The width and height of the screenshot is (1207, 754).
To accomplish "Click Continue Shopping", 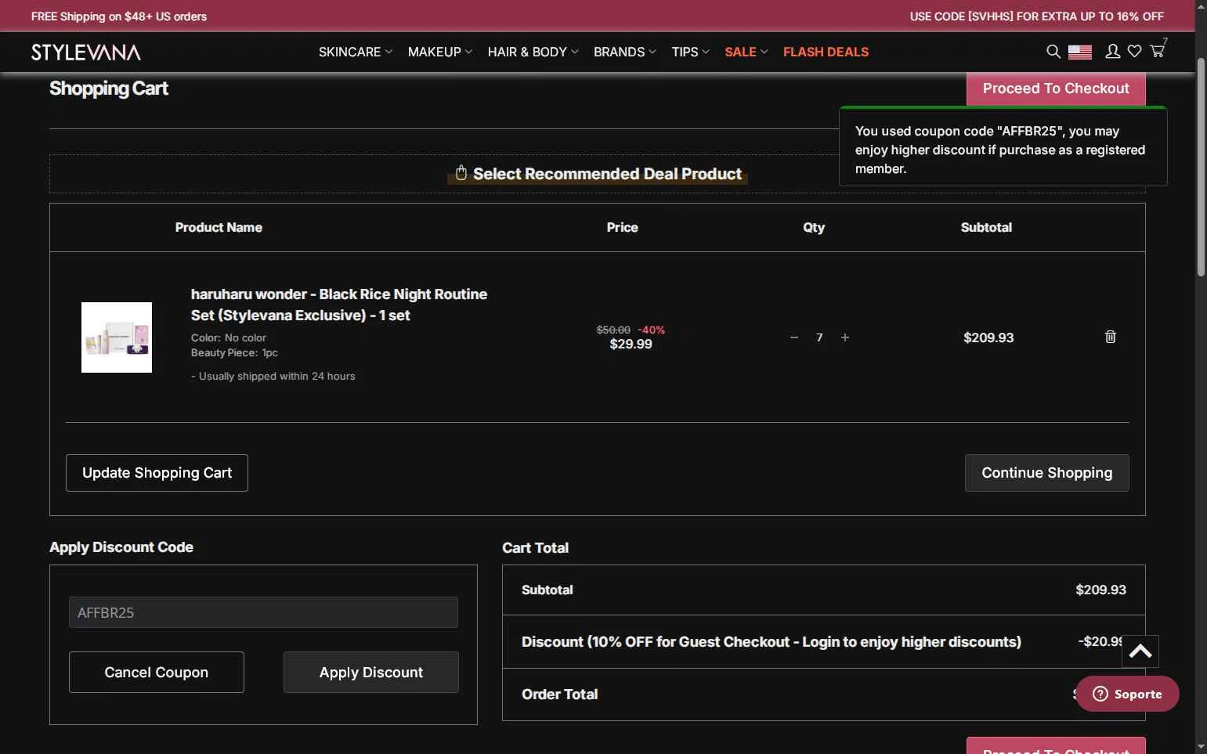I will pyautogui.click(x=1047, y=473).
